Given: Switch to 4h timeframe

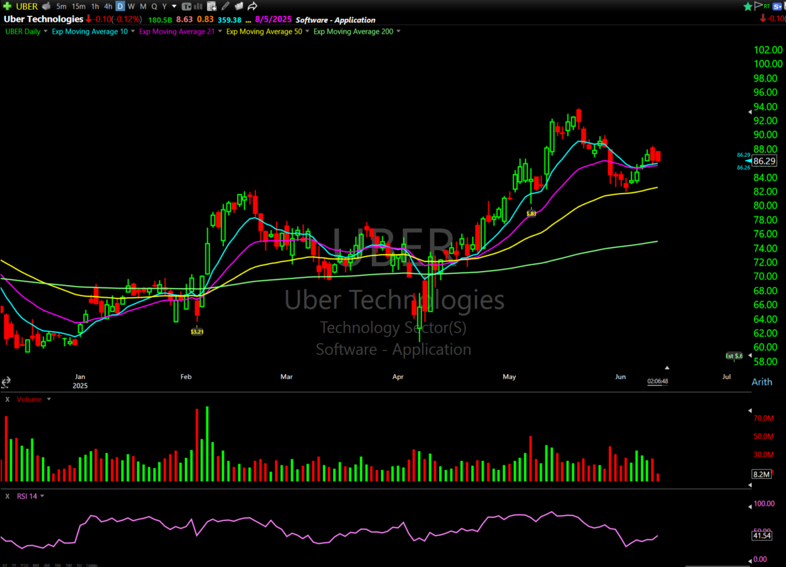Looking at the screenshot, I should 108,6.
